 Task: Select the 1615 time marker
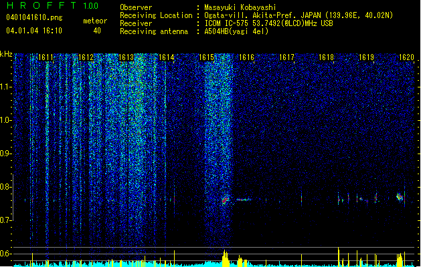coord(206,57)
